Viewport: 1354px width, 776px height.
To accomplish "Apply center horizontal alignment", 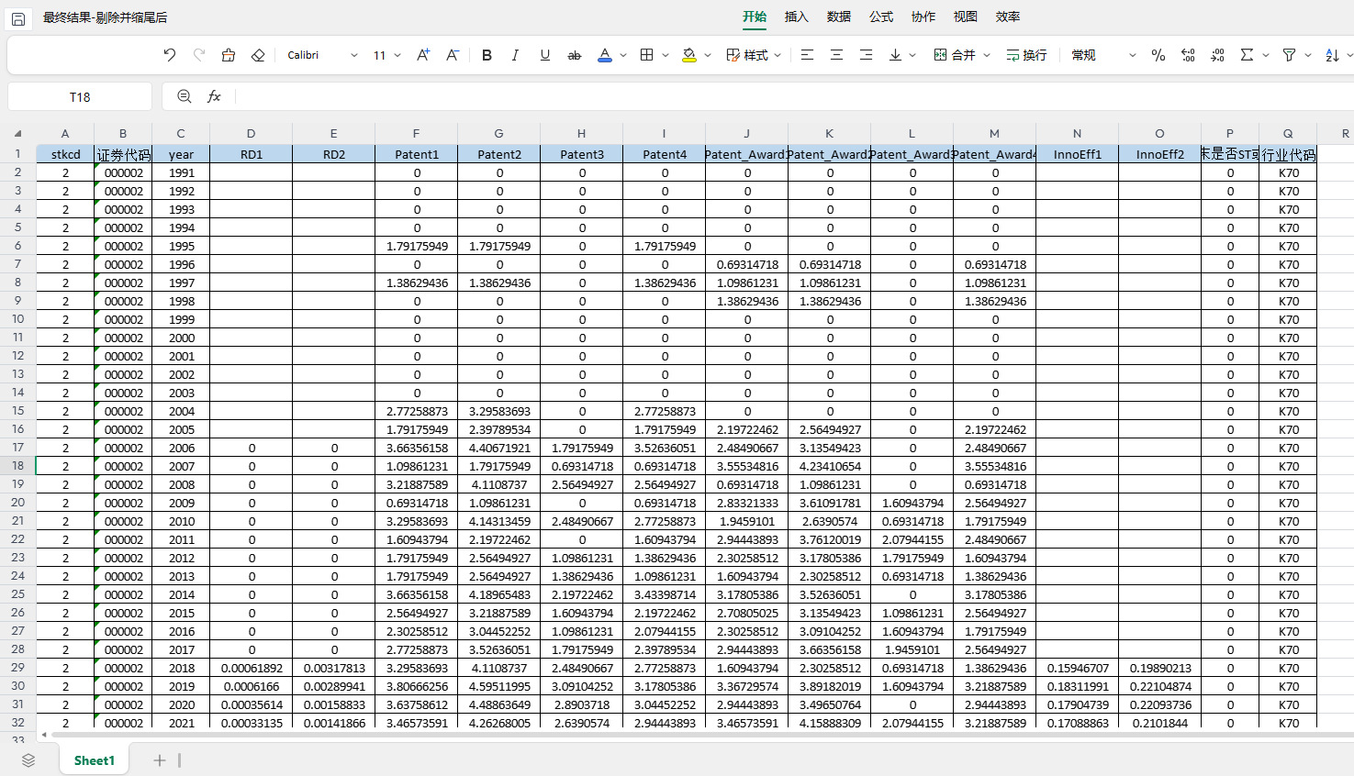I will coord(836,55).
